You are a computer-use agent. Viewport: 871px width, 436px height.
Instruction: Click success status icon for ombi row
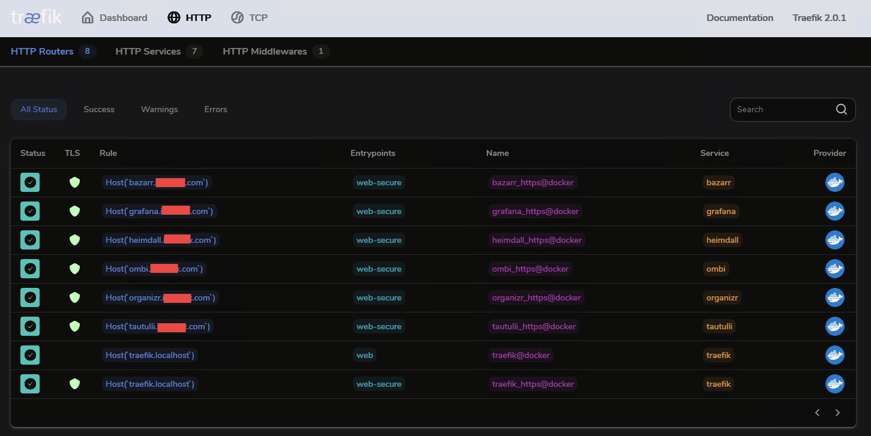click(30, 269)
